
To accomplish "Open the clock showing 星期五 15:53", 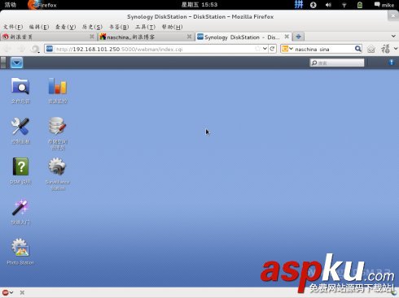I will [199, 5].
